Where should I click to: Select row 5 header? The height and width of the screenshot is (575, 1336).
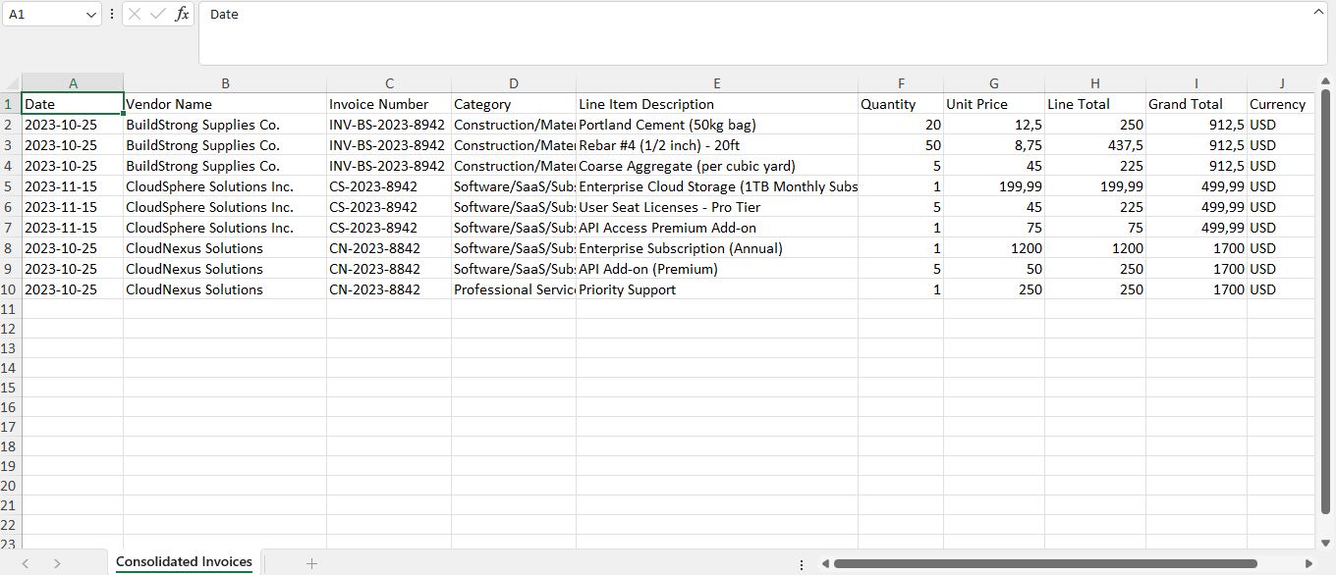pos(9,186)
